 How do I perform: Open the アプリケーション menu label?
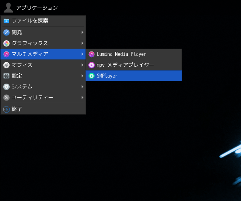coord(37,8)
